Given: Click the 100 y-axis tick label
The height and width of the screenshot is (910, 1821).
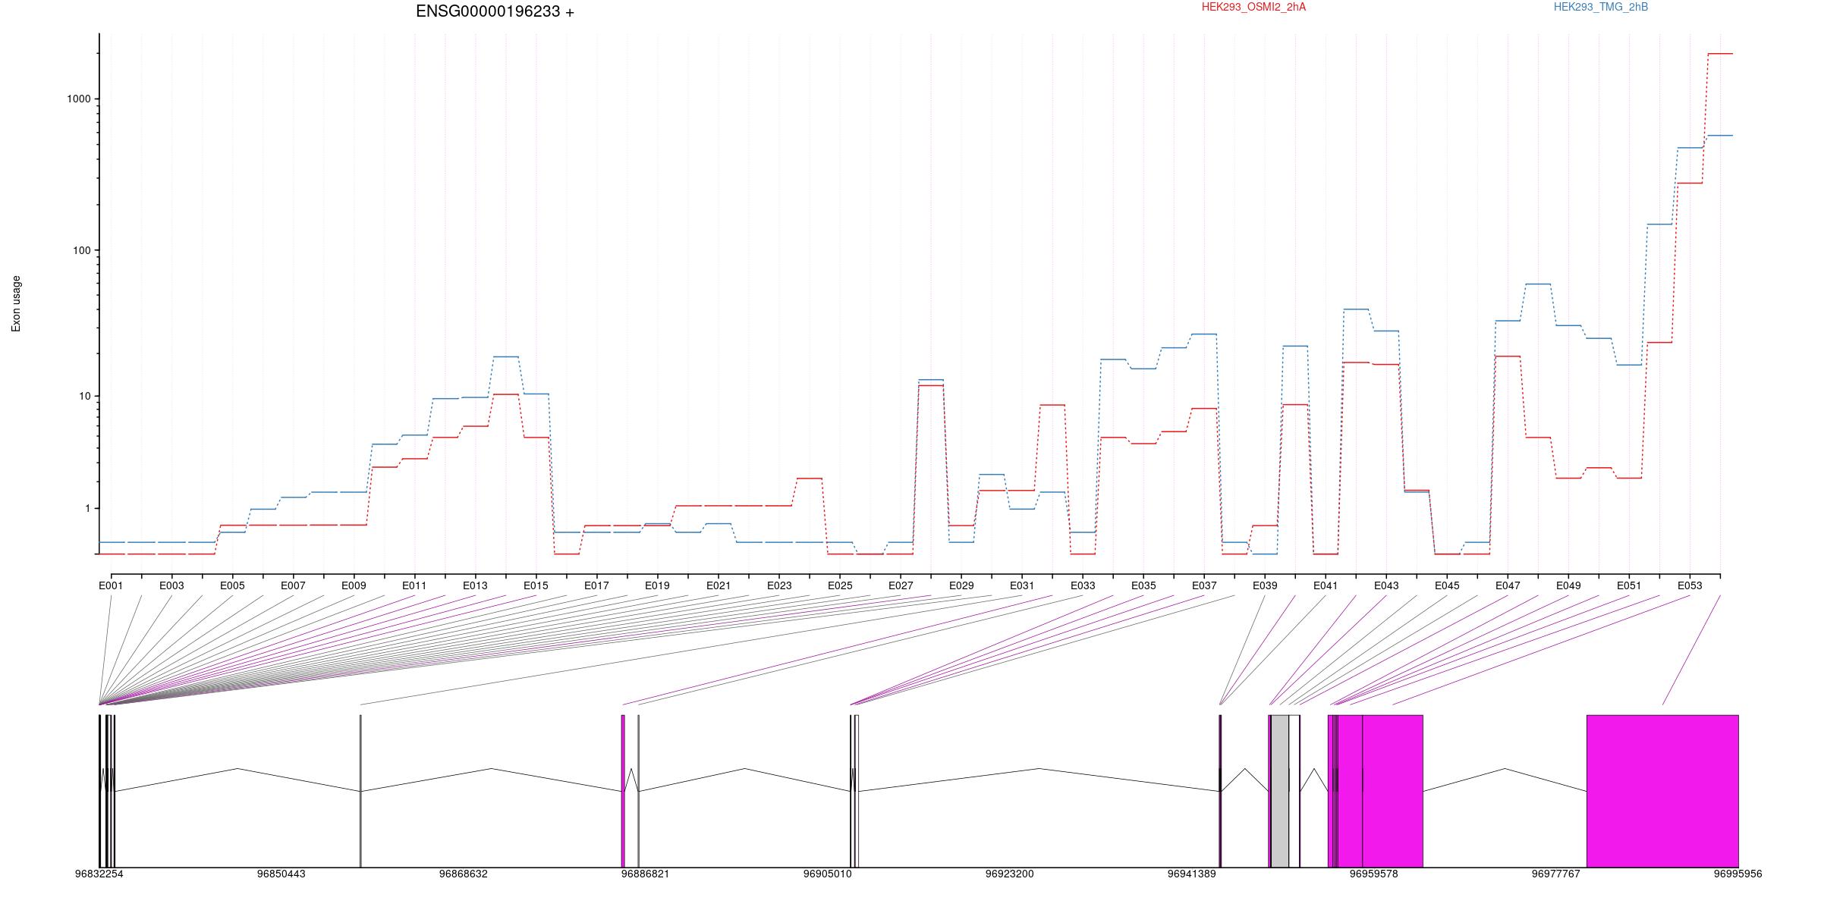Looking at the screenshot, I should pos(81,250).
